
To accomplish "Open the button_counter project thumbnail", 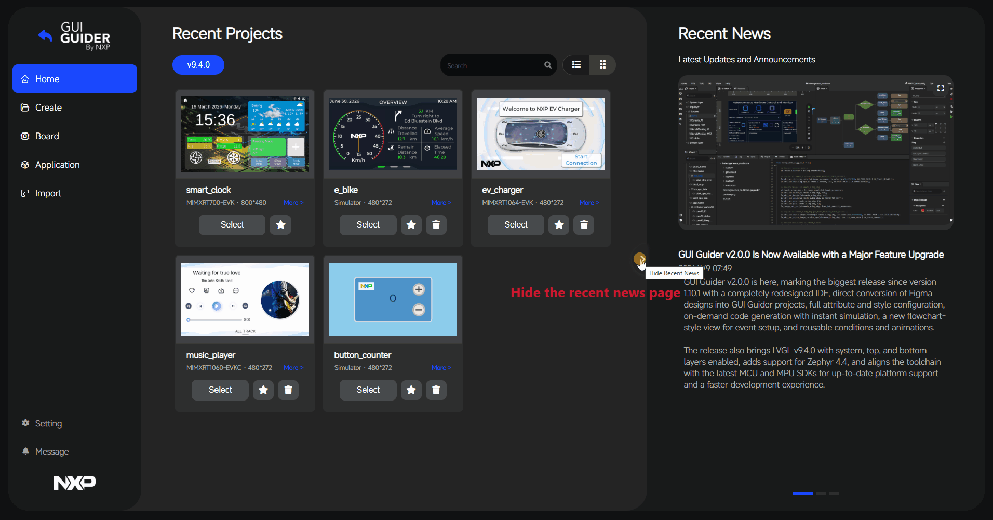I will [x=393, y=299].
